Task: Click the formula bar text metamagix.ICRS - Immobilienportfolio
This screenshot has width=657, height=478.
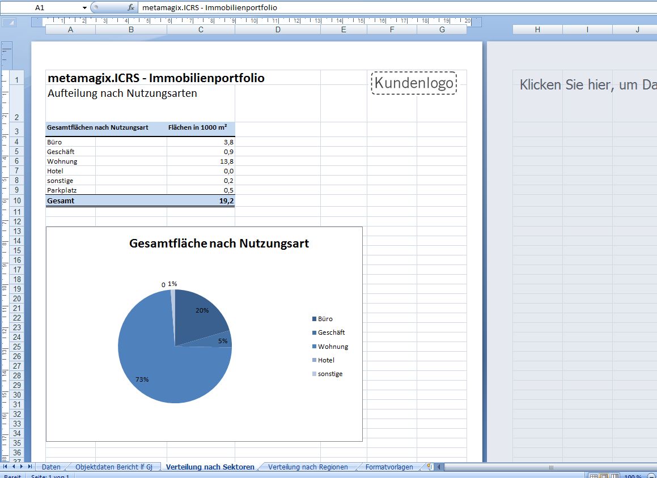Action: coord(210,7)
